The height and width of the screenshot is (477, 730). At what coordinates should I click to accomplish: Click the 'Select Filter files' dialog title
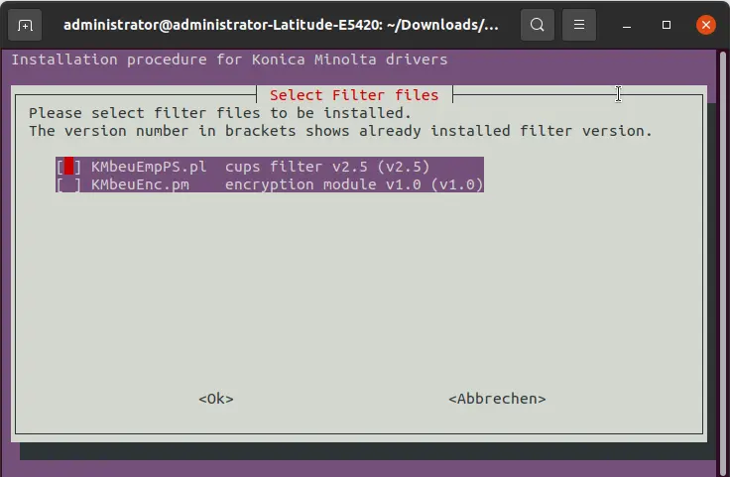click(354, 95)
